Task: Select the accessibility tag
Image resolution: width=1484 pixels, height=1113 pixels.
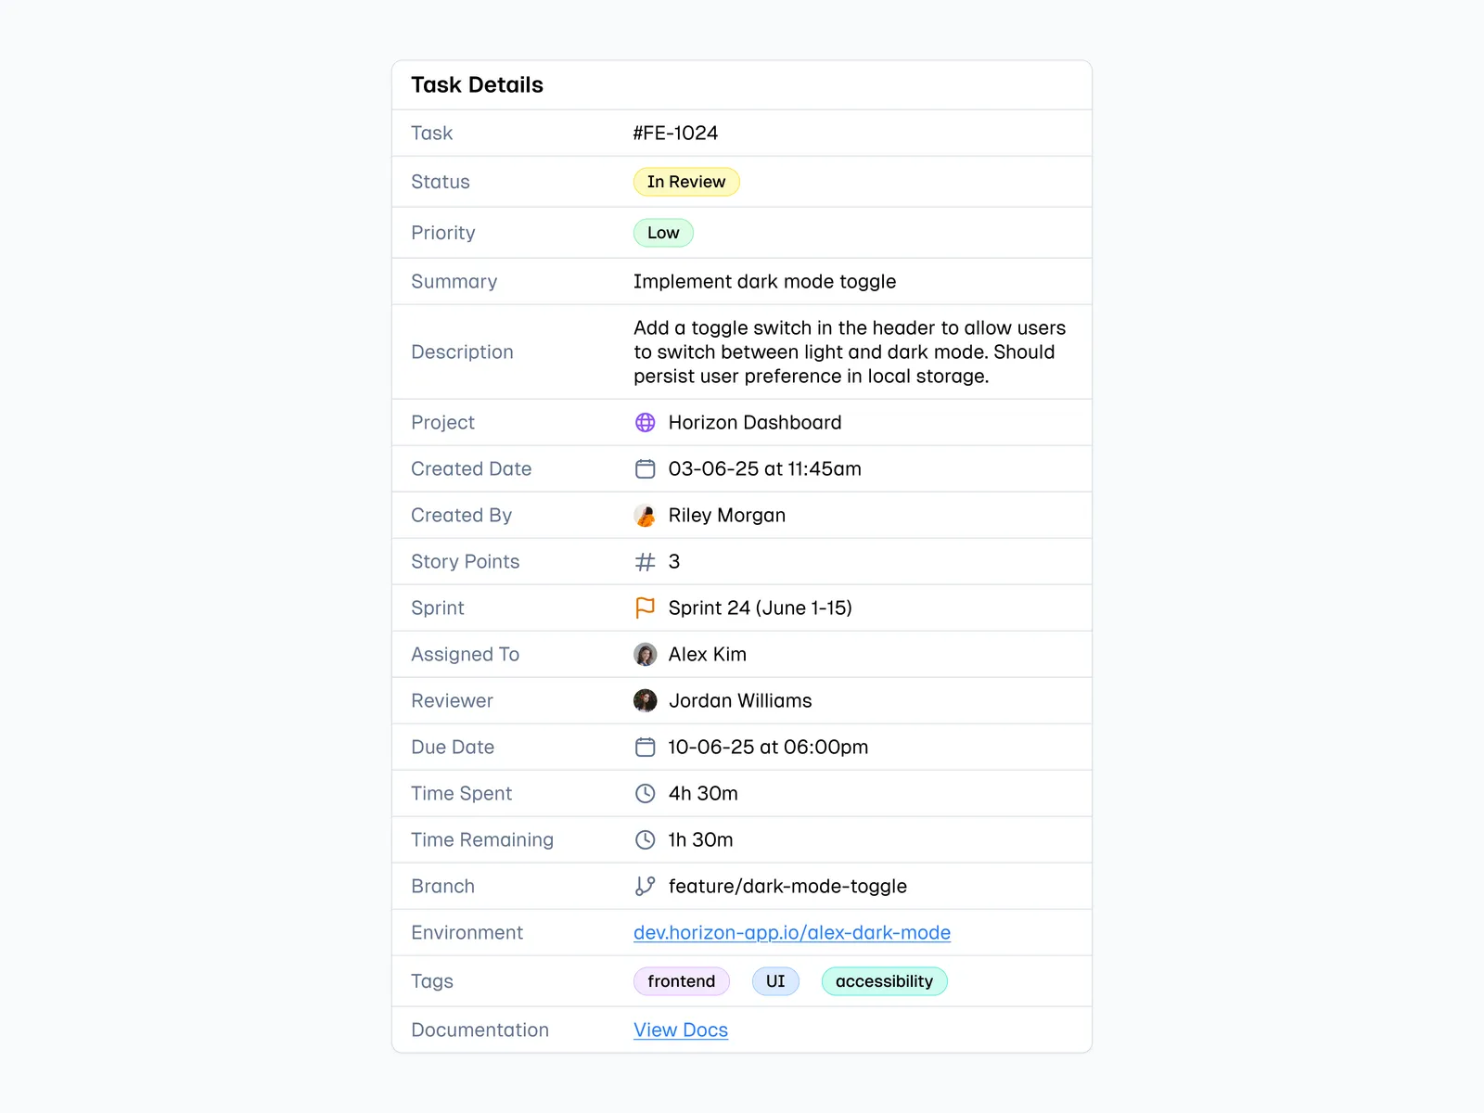Action: (x=884, y=981)
